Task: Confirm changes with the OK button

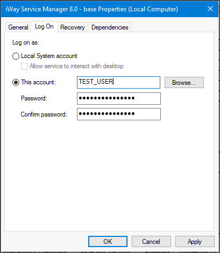Action: (108, 242)
